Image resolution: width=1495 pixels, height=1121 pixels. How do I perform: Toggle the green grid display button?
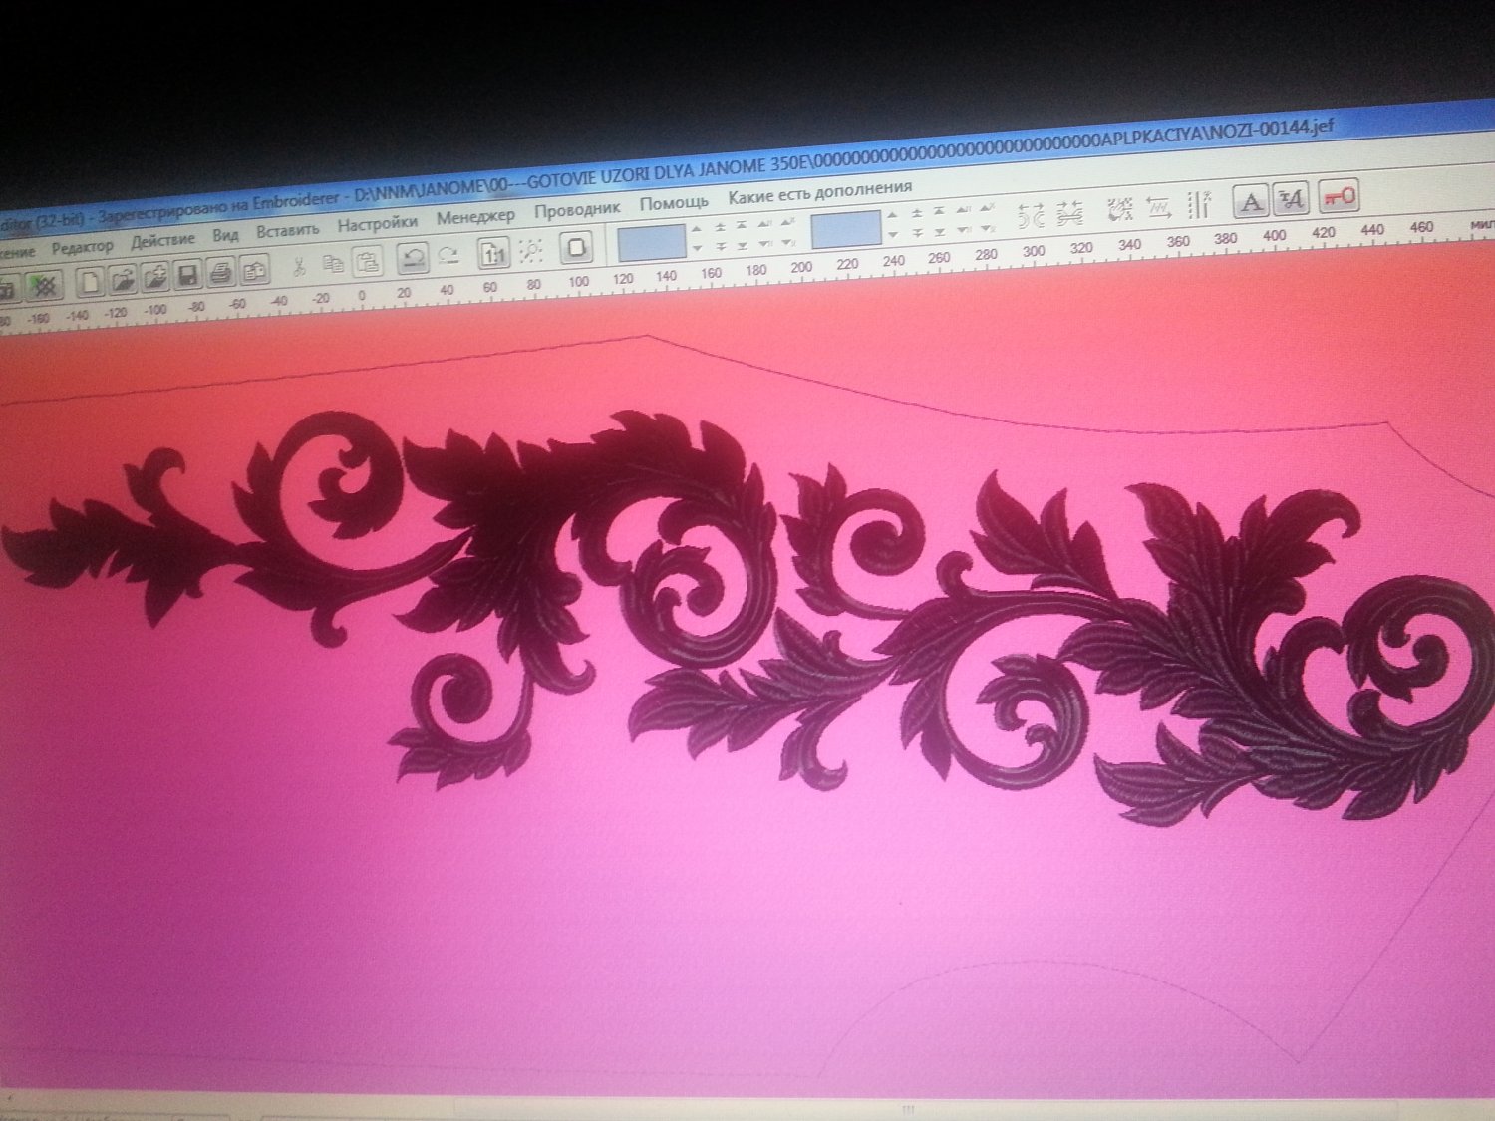tap(43, 286)
